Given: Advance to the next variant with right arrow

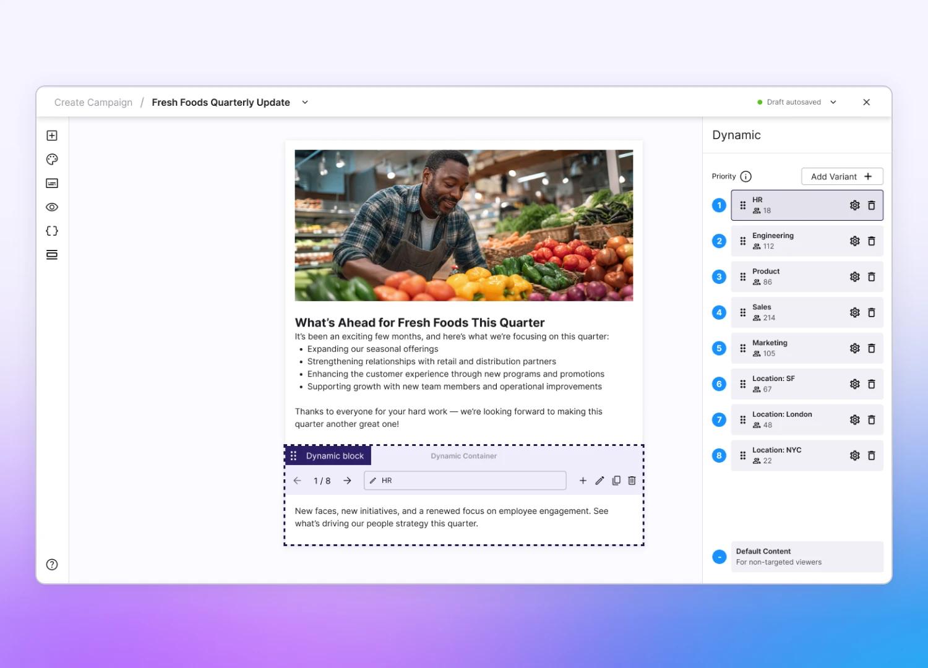Looking at the screenshot, I should [347, 480].
